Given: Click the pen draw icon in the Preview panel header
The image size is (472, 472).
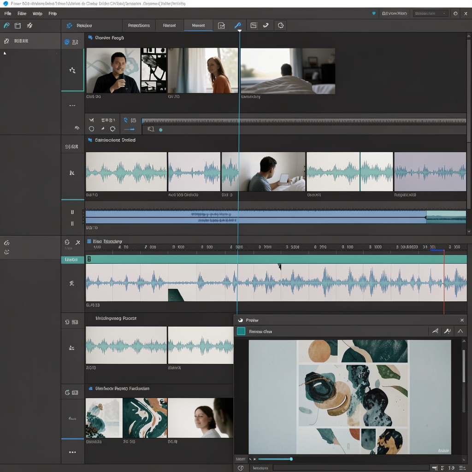Looking at the screenshot, I should click(435, 331).
